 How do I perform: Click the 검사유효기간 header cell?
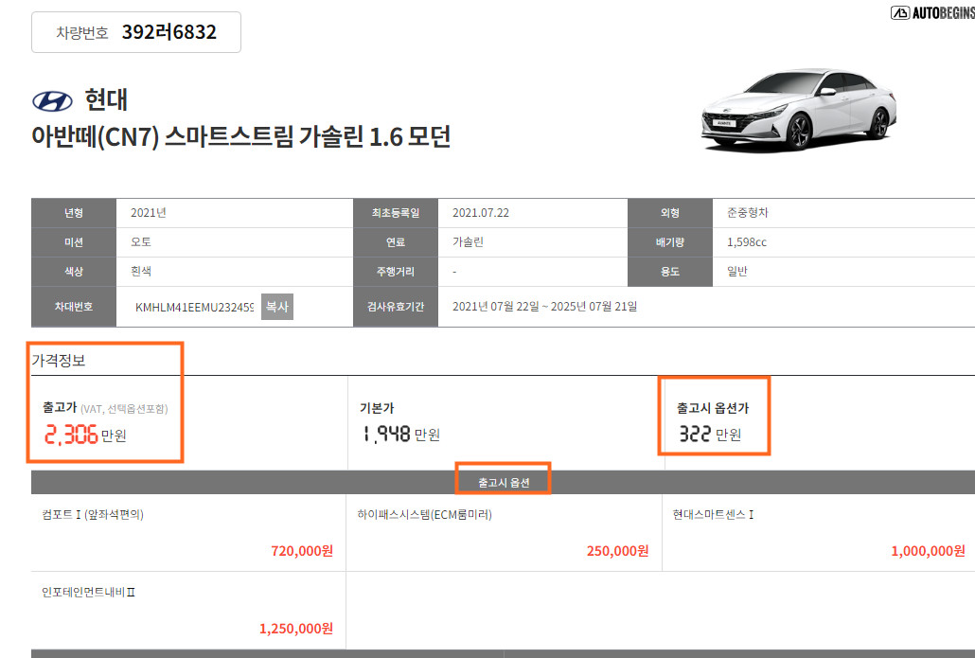tap(396, 307)
